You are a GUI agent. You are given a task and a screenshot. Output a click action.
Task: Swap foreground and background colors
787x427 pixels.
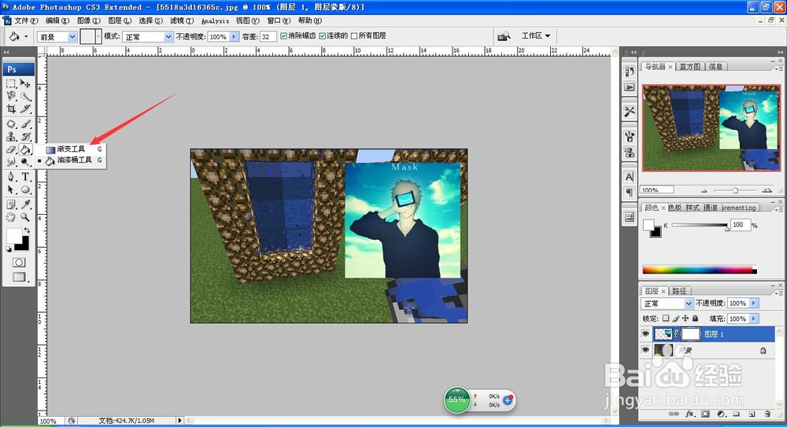click(x=27, y=230)
